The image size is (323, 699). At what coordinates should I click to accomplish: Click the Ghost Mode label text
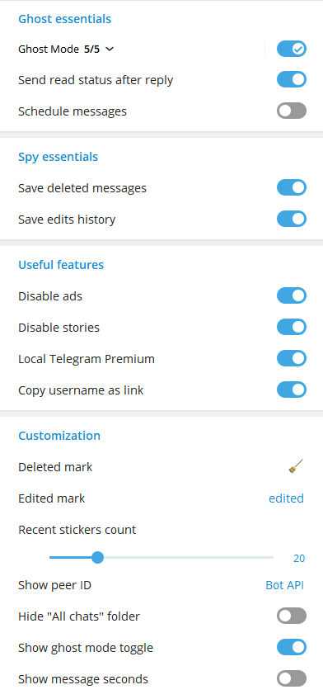49,49
